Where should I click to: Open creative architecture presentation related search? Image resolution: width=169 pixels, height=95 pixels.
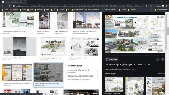click(x=83, y=80)
